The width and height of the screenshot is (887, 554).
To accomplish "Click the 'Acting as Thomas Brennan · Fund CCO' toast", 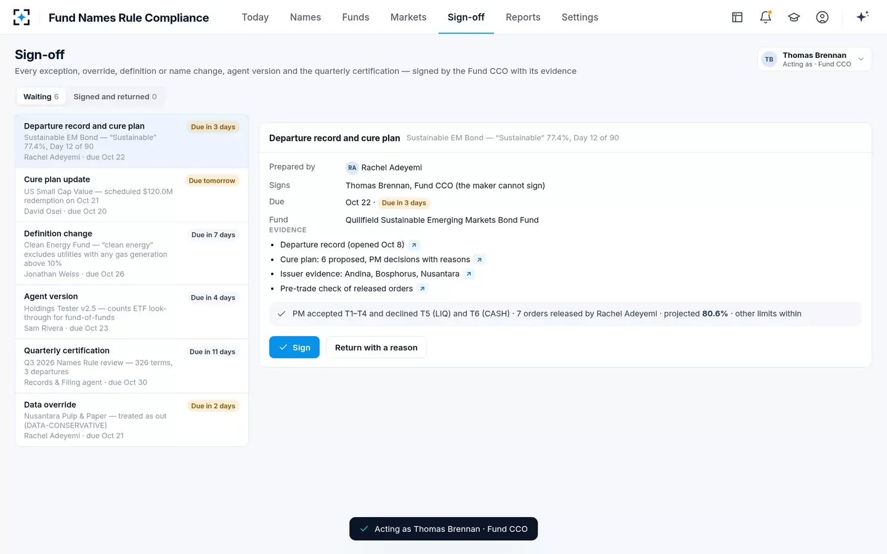I will pyautogui.click(x=443, y=529).
